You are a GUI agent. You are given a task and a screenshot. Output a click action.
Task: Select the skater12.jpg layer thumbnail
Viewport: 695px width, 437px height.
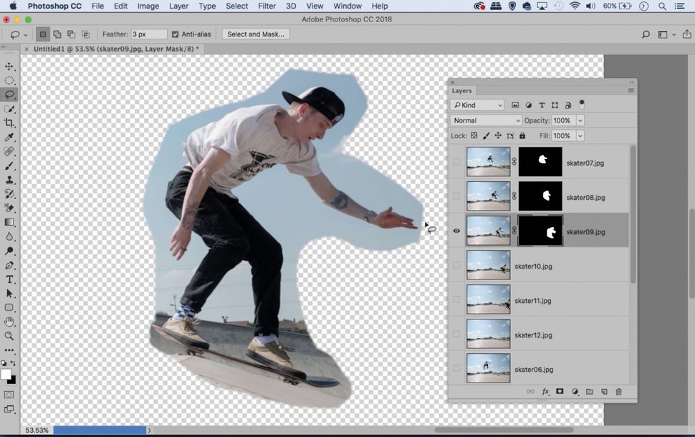click(x=489, y=335)
